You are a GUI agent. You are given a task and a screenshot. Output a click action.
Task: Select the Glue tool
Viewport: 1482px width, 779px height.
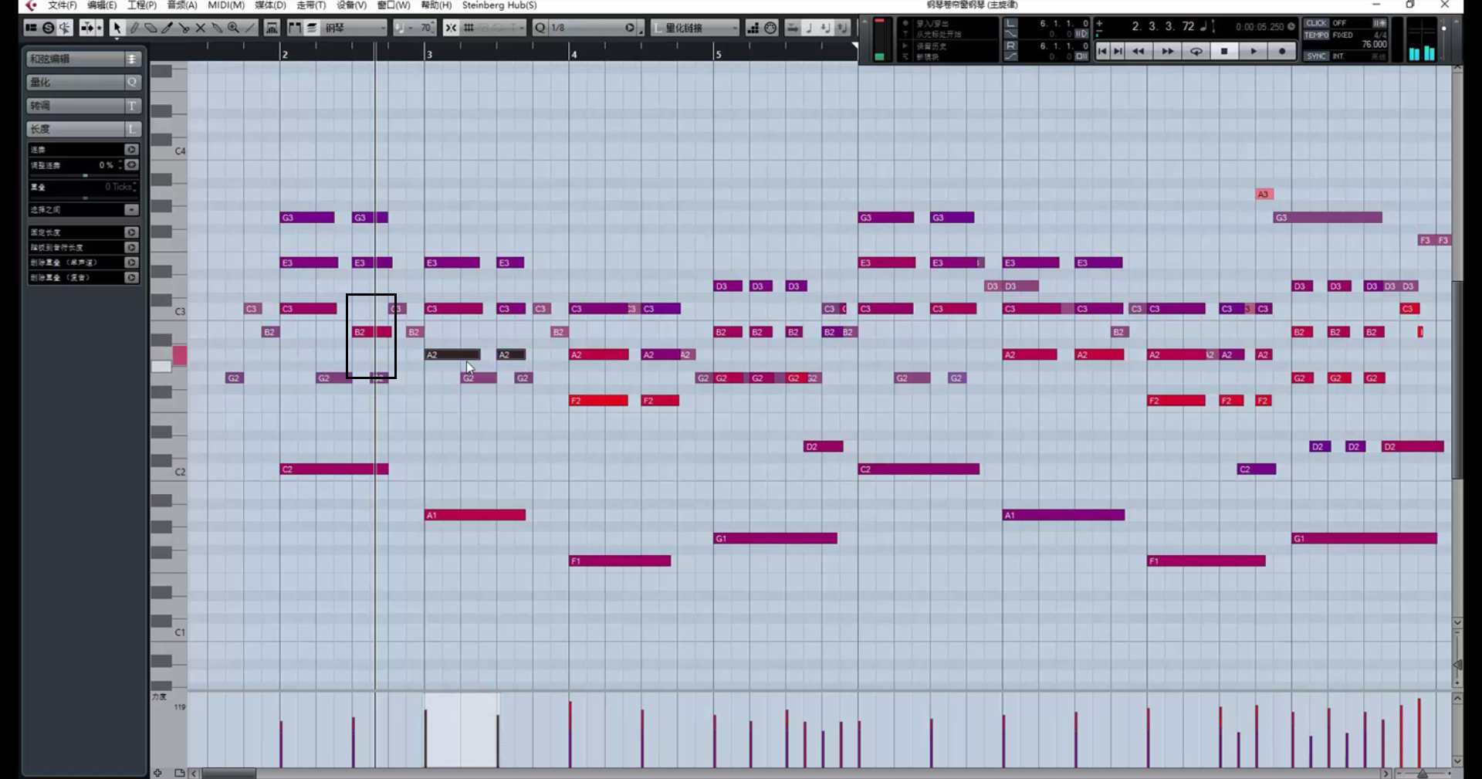[x=217, y=28]
